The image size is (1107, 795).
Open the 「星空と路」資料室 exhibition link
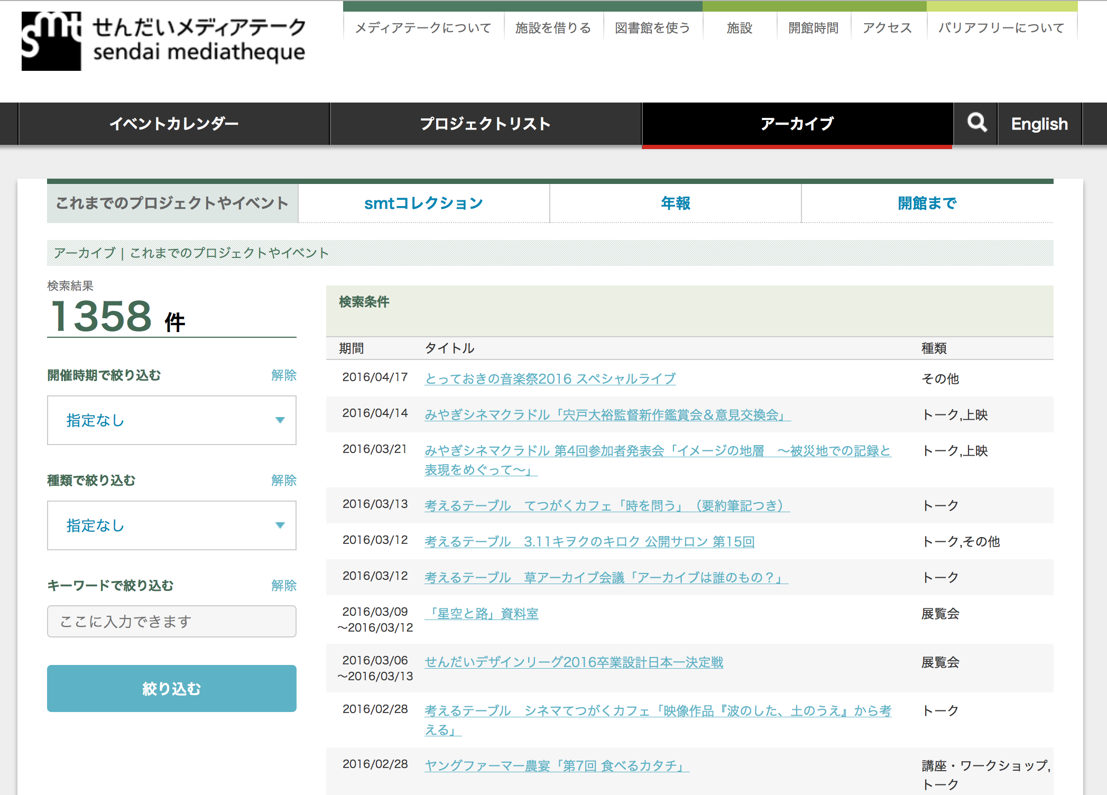click(x=482, y=613)
